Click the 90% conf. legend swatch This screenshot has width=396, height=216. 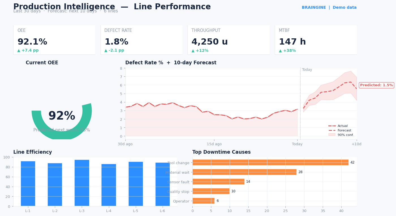coord(332,135)
